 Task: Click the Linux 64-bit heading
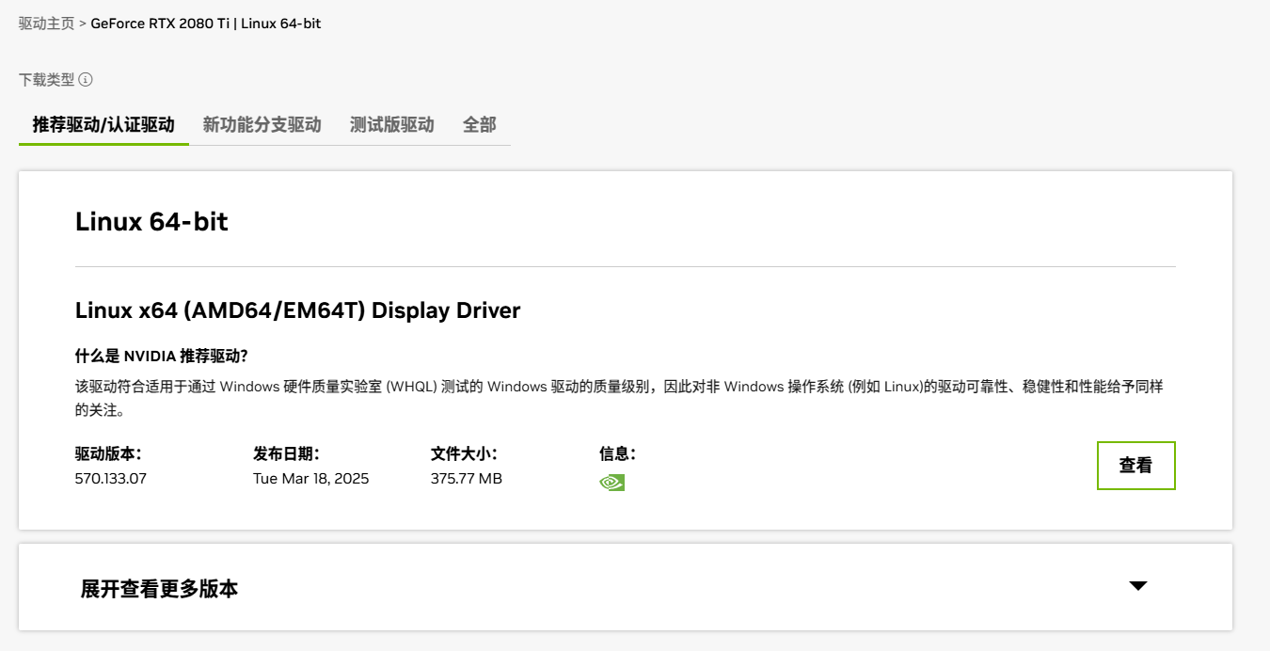pos(151,222)
